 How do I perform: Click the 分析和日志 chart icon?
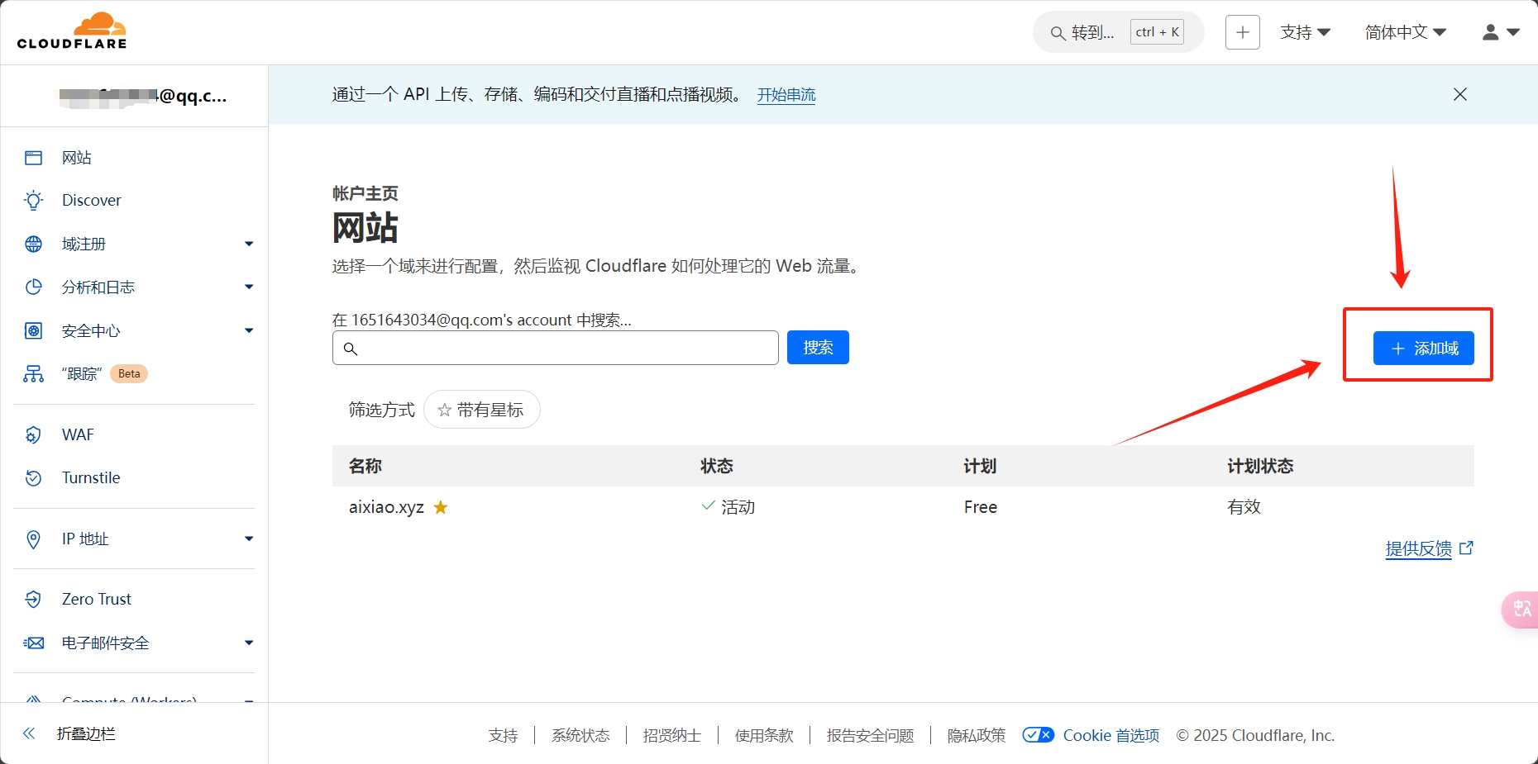tap(33, 287)
